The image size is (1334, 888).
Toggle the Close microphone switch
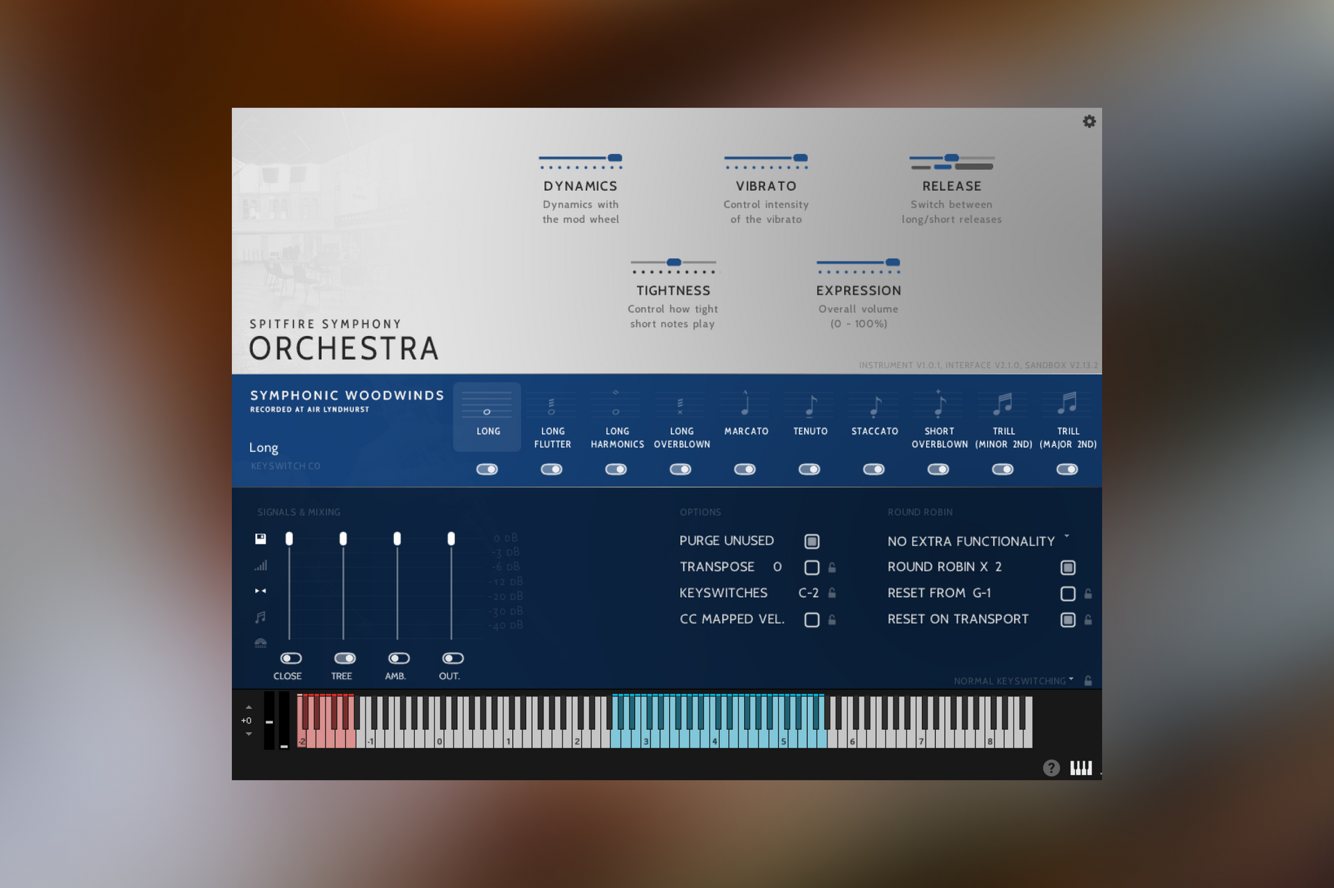[x=290, y=658]
